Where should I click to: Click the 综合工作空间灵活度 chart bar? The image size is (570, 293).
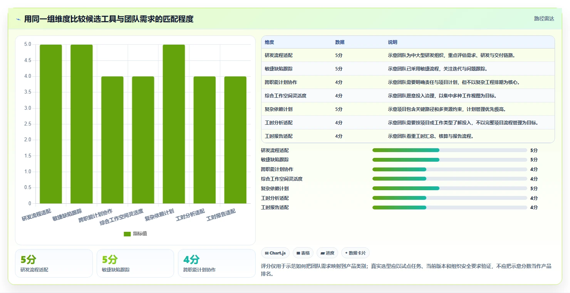click(x=143, y=140)
